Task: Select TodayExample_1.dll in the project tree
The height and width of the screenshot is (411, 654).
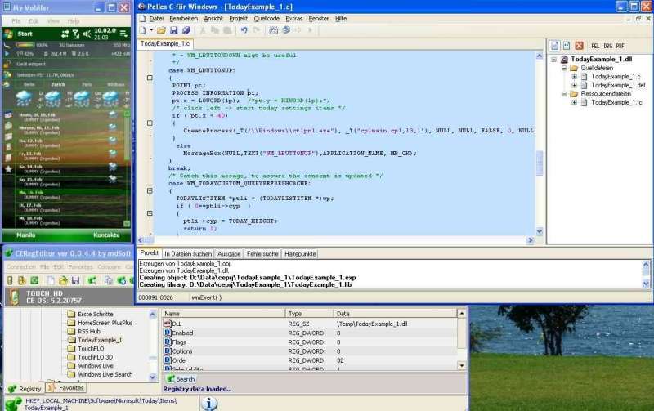Action: click(x=601, y=59)
